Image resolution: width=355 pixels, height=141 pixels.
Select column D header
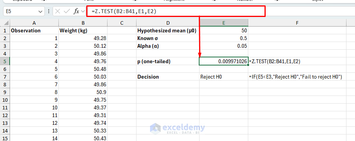[168, 23]
